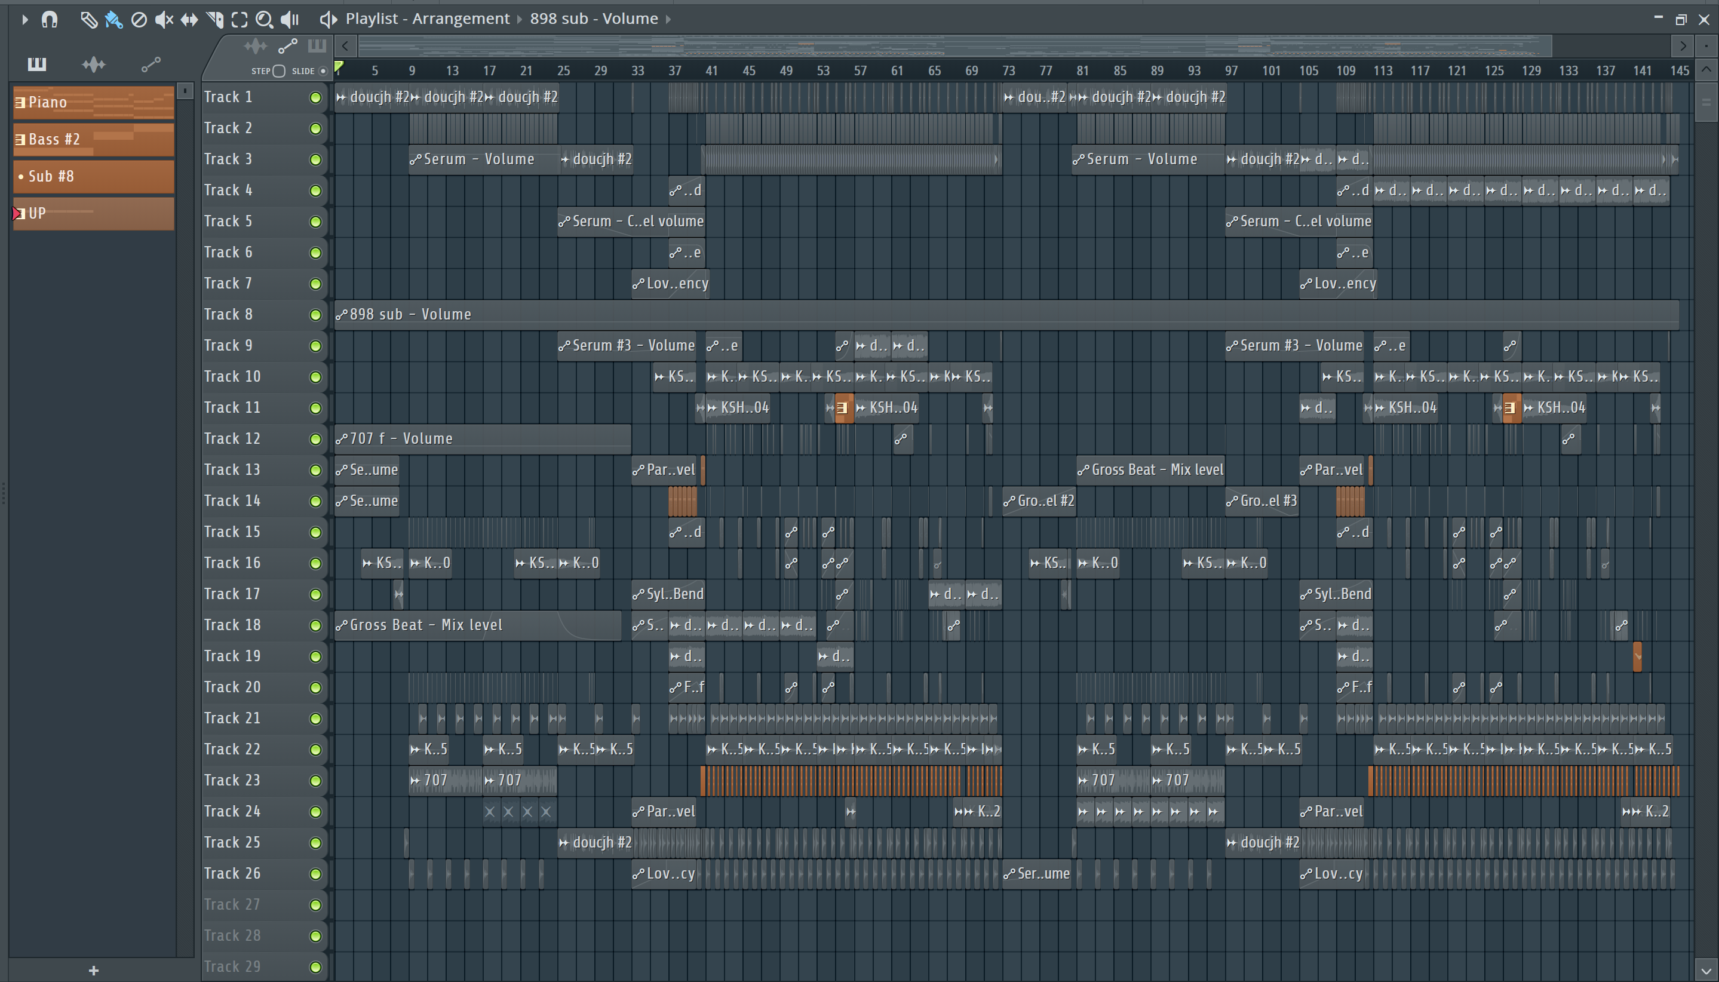Click the scroll up arrow on vertical scrollbar
The image size is (1719, 982).
coord(1706,69)
